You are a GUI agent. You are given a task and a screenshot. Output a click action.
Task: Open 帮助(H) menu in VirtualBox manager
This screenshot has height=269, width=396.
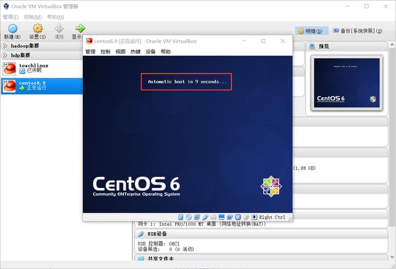pos(56,17)
